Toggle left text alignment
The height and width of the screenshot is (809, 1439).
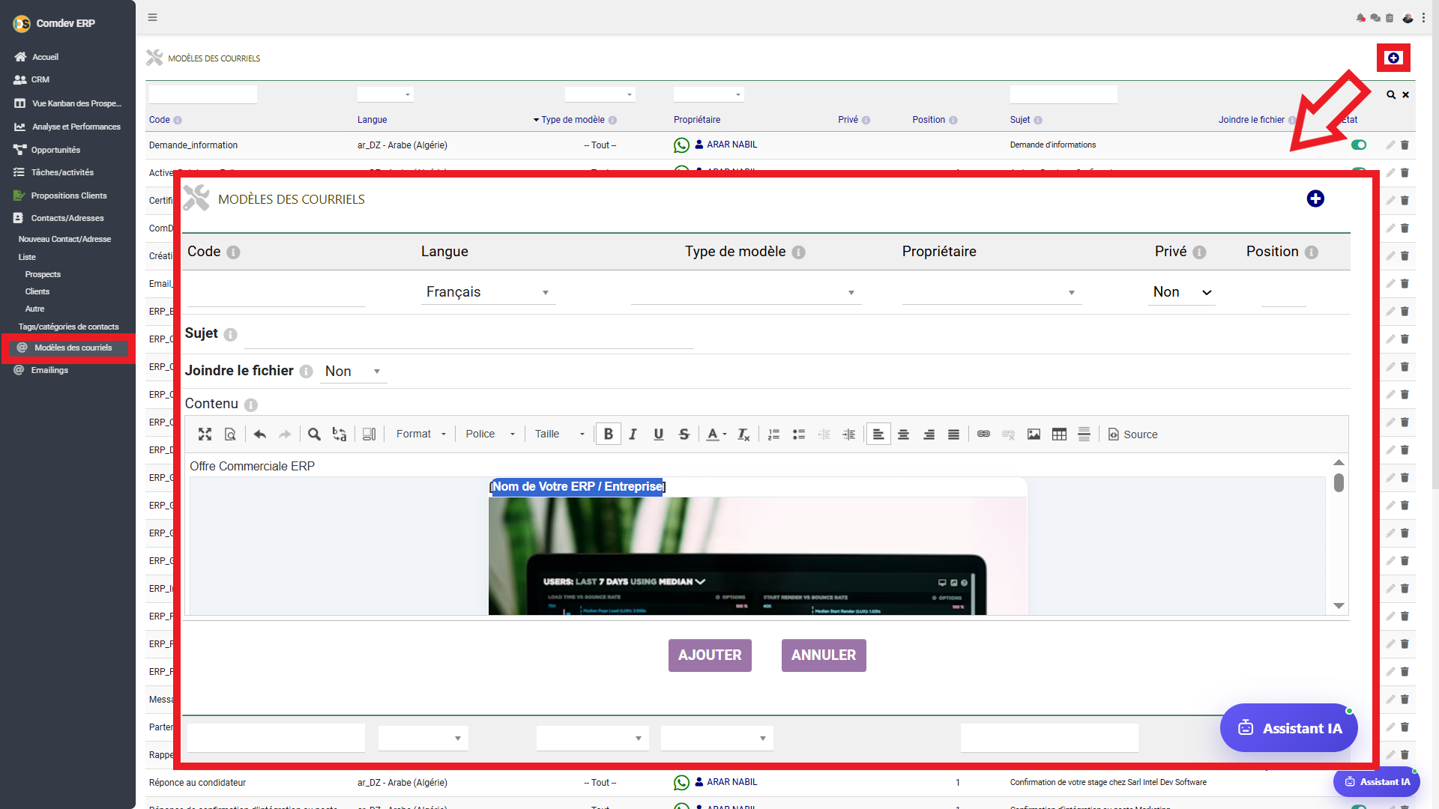878,434
